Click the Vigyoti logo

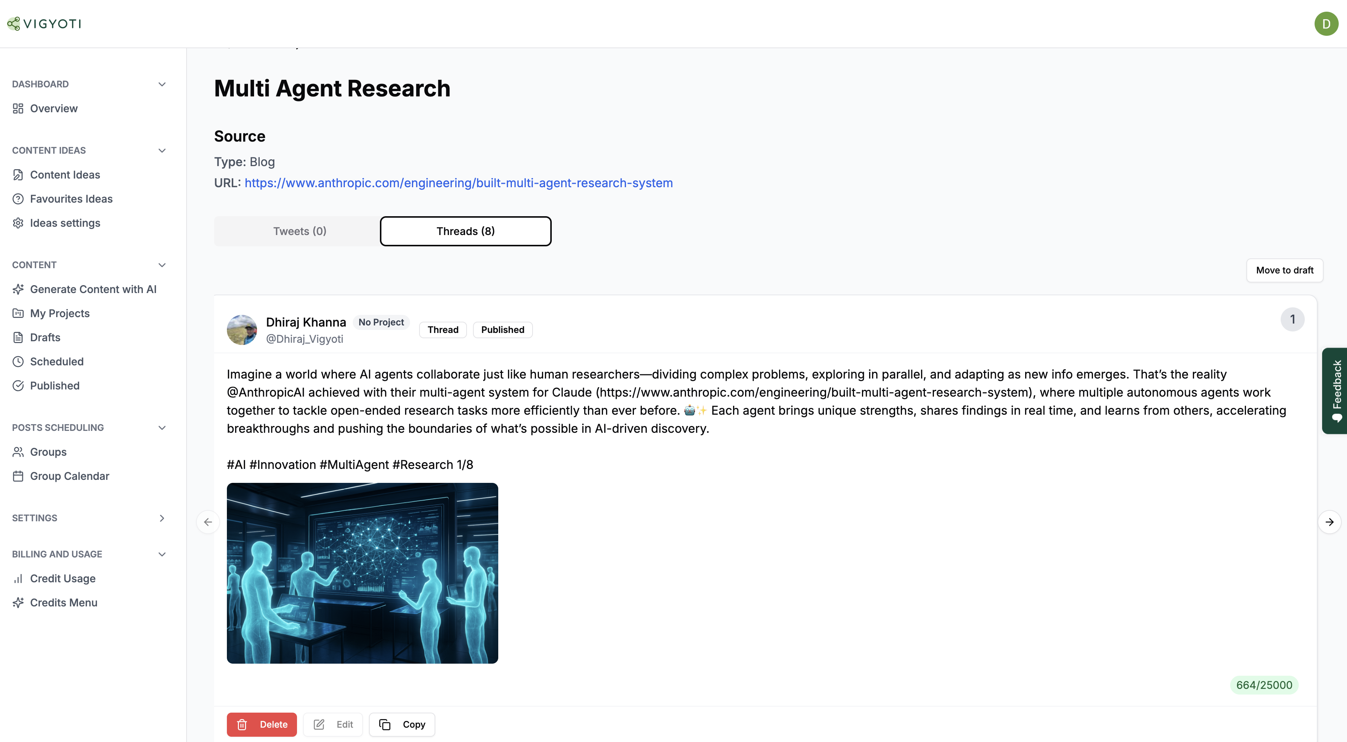[44, 23]
